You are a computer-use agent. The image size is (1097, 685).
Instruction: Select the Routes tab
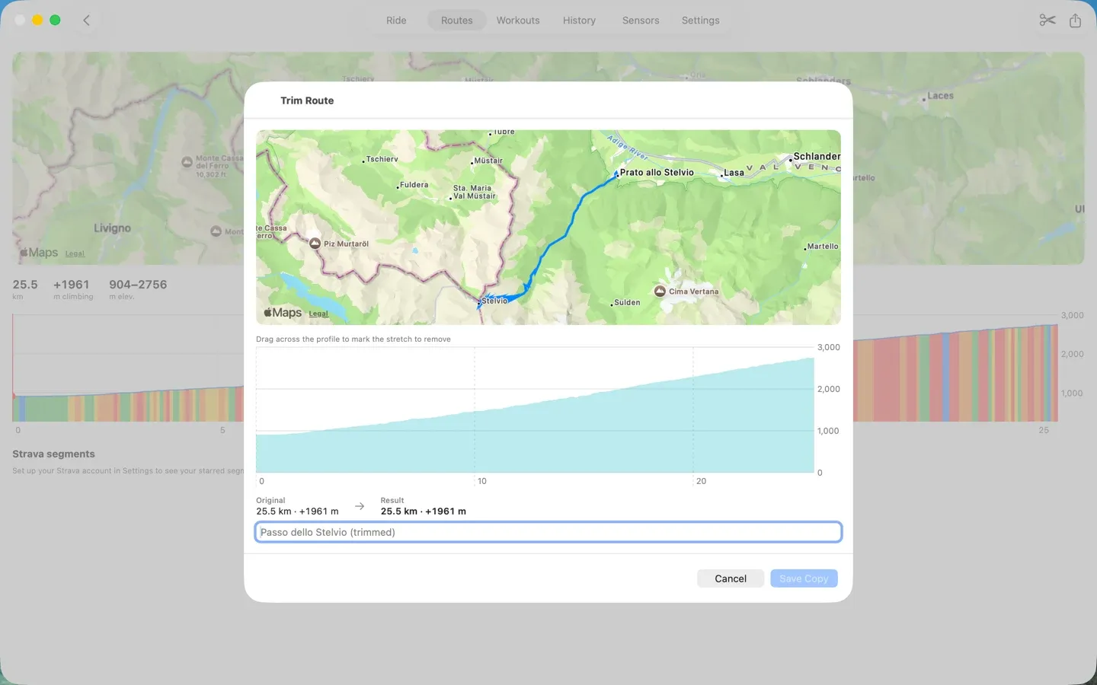click(457, 21)
